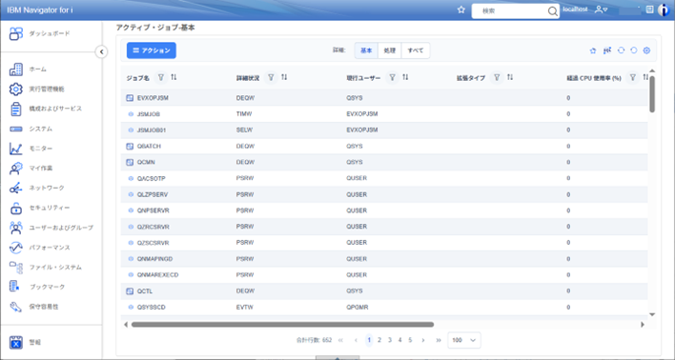675x360 pixels.
Task: Click the favorites star icon in top header
Action: pos(461,10)
